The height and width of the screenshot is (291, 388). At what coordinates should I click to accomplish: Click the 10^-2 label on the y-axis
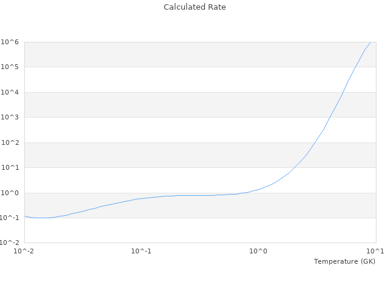click(10, 243)
